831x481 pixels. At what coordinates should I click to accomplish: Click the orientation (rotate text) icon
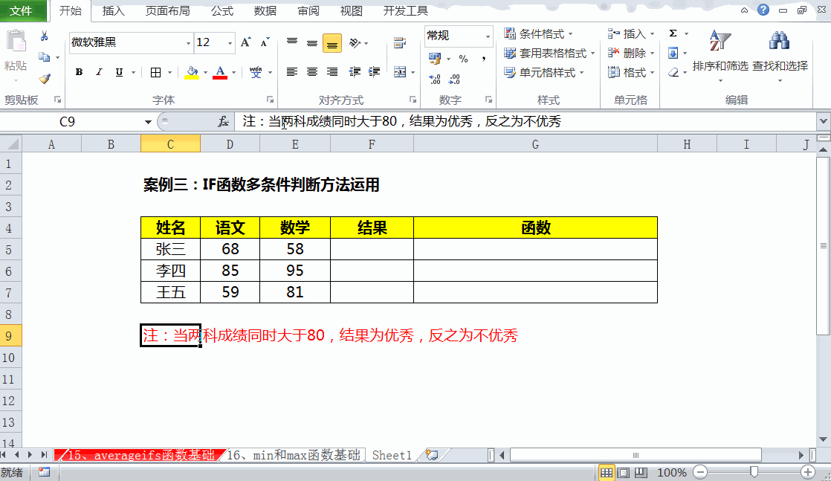pos(355,42)
